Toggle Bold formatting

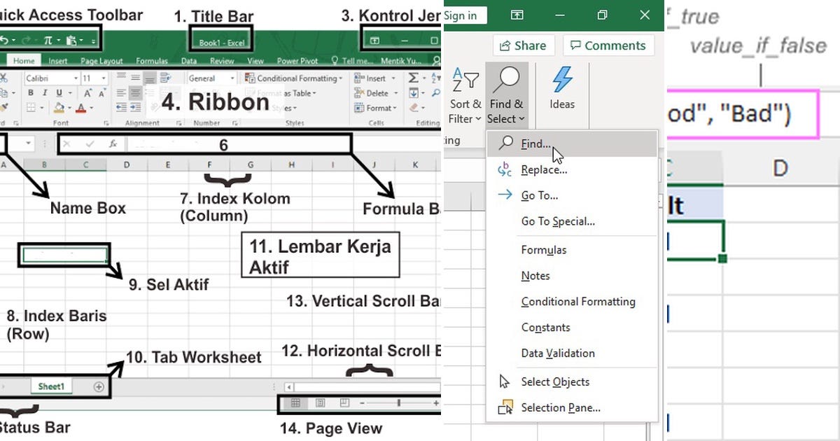[x=31, y=93]
